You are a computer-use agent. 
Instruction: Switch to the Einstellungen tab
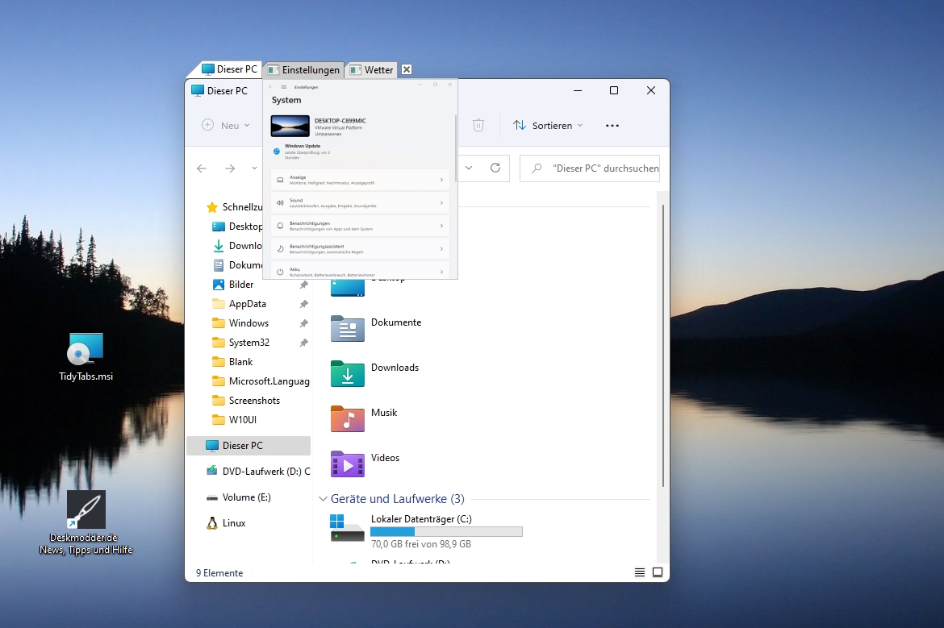click(304, 70)
